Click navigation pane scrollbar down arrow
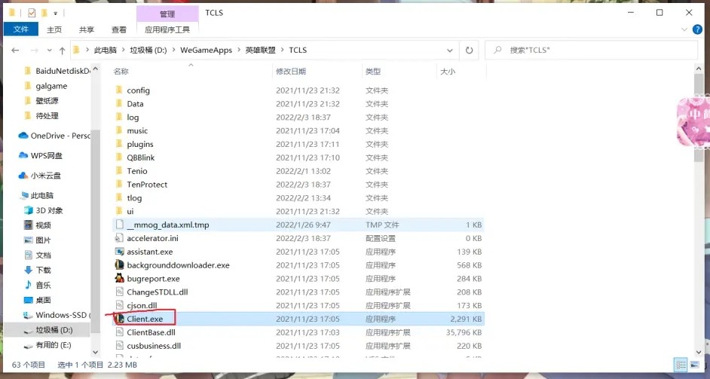Image resolution: width=710 pixels, height=379 pixels. coord(95,353)
